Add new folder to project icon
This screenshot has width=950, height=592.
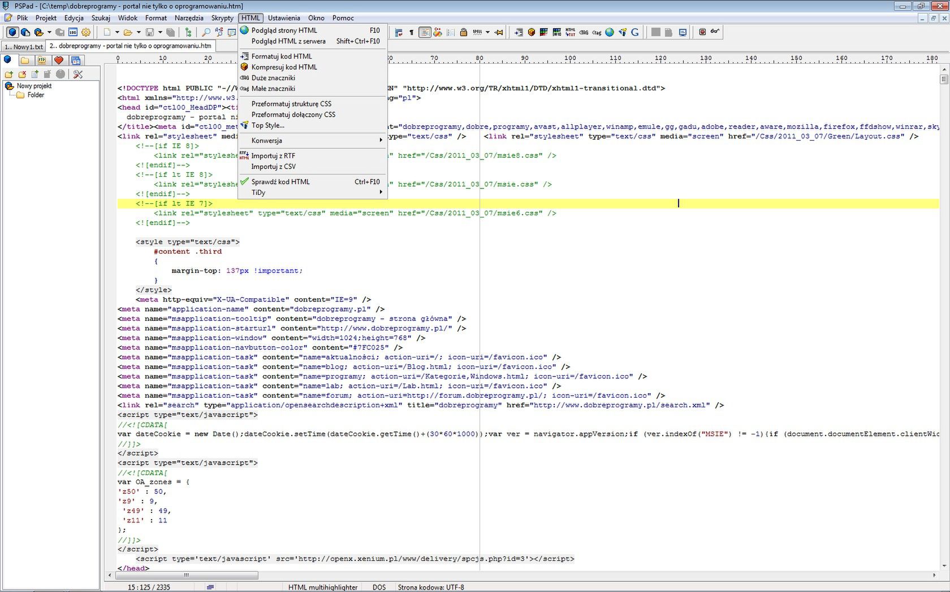click(x=9, y=74)
